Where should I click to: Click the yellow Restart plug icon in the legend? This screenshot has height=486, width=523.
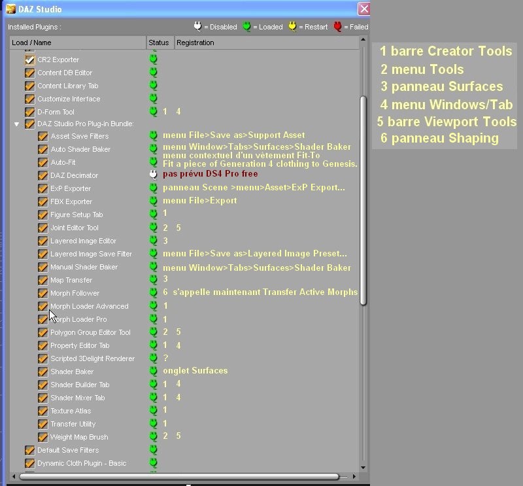292,26
